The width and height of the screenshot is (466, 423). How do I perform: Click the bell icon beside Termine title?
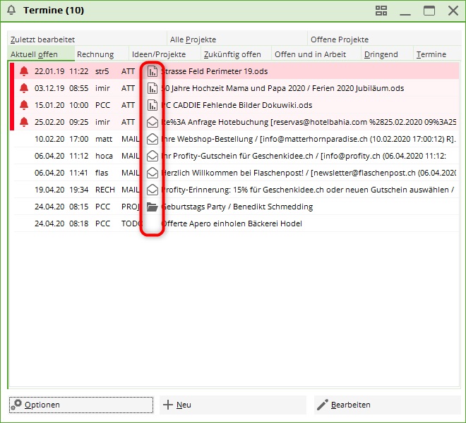(x=11, y=11)
